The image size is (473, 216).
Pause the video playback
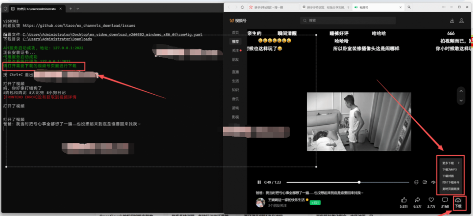(259, 182)
